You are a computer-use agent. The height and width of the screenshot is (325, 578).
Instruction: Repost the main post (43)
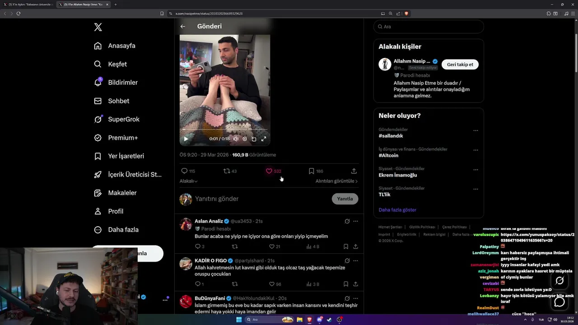tap(230, 171)
